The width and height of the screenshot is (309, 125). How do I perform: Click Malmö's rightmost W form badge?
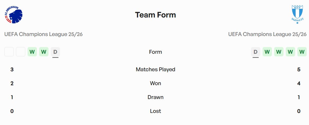(302, 52)
